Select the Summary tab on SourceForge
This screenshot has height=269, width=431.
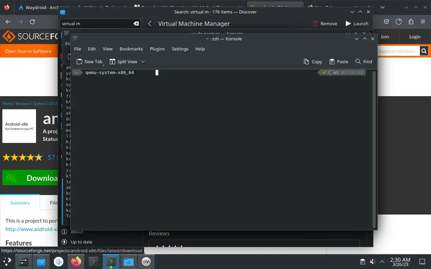tap(20, 203)
